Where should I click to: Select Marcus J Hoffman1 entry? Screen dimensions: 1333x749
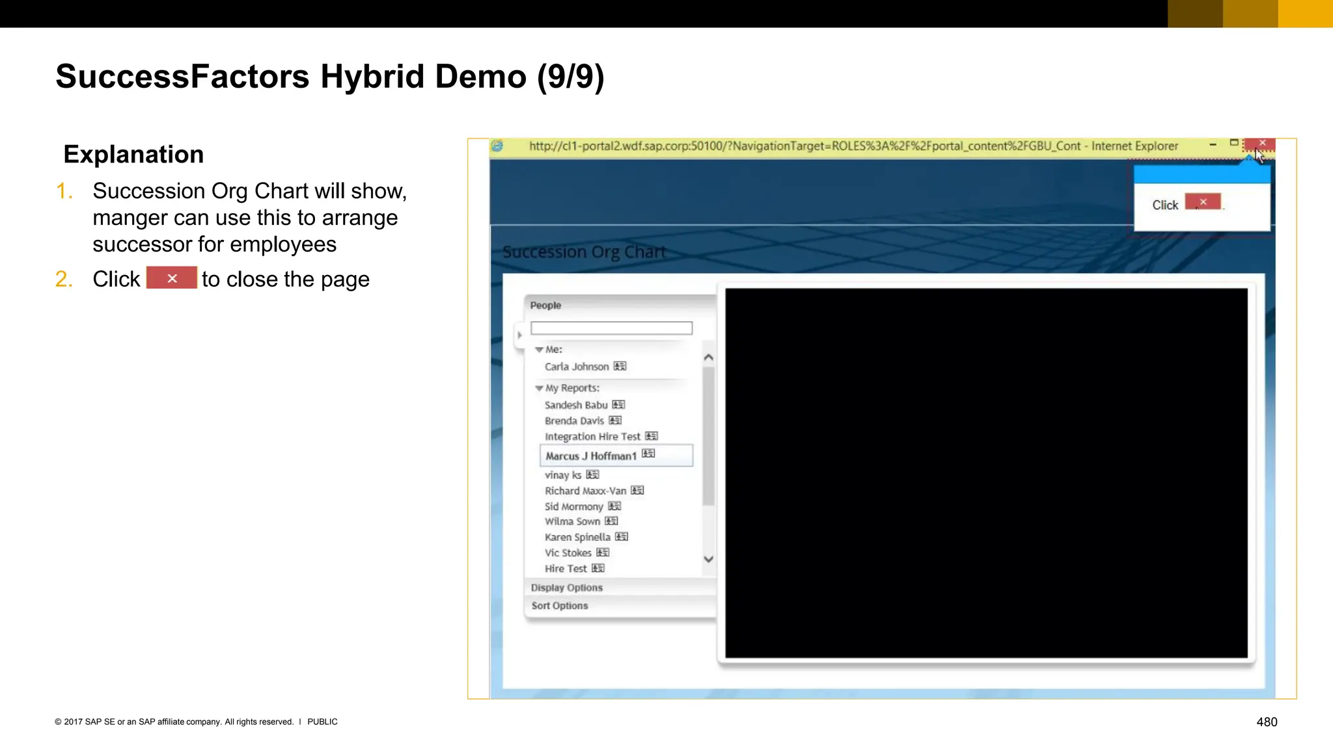[x=591, y=456]
